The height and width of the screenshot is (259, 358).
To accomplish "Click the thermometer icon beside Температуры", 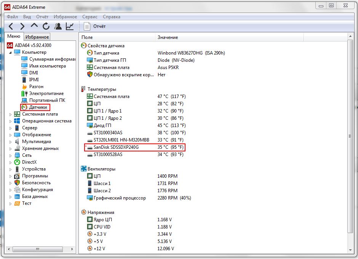I will 83,89.
